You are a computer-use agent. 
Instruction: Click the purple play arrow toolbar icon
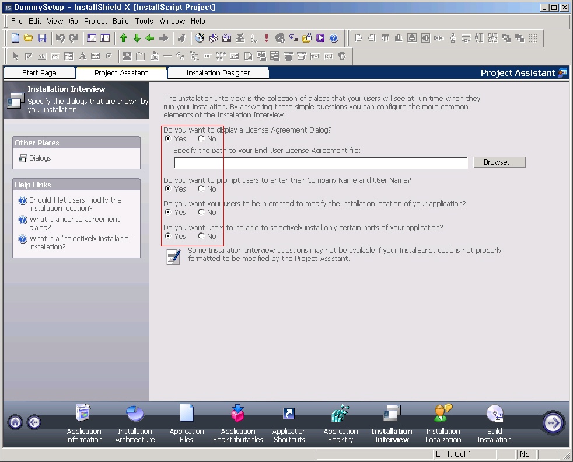point(320,38)
